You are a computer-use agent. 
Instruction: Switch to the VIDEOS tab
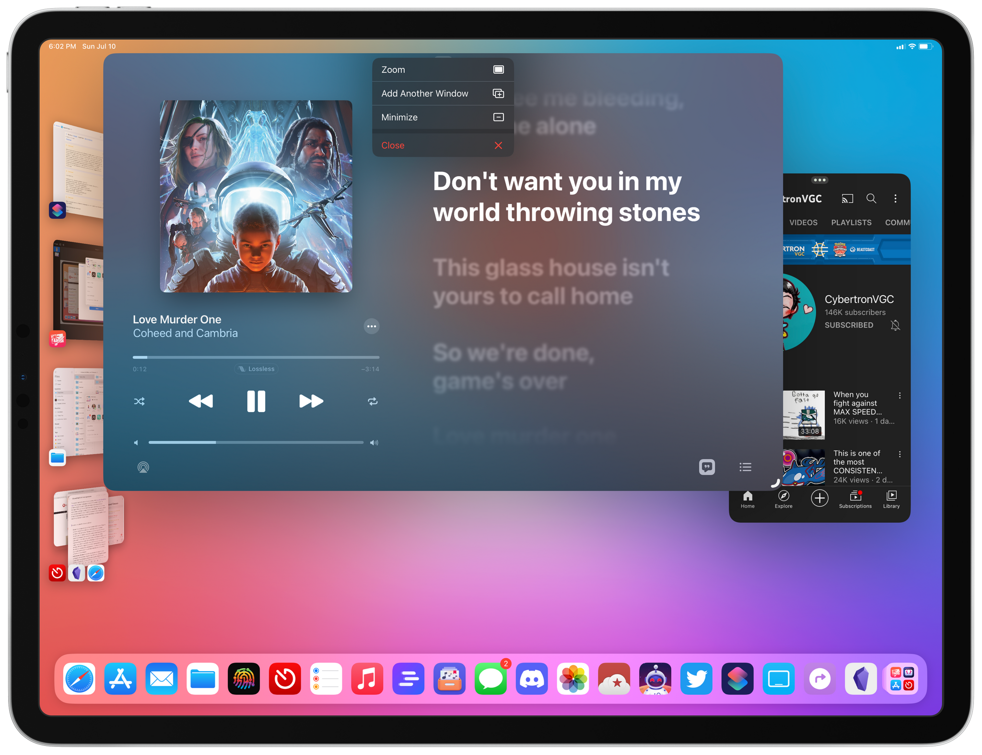coord(803,223)
